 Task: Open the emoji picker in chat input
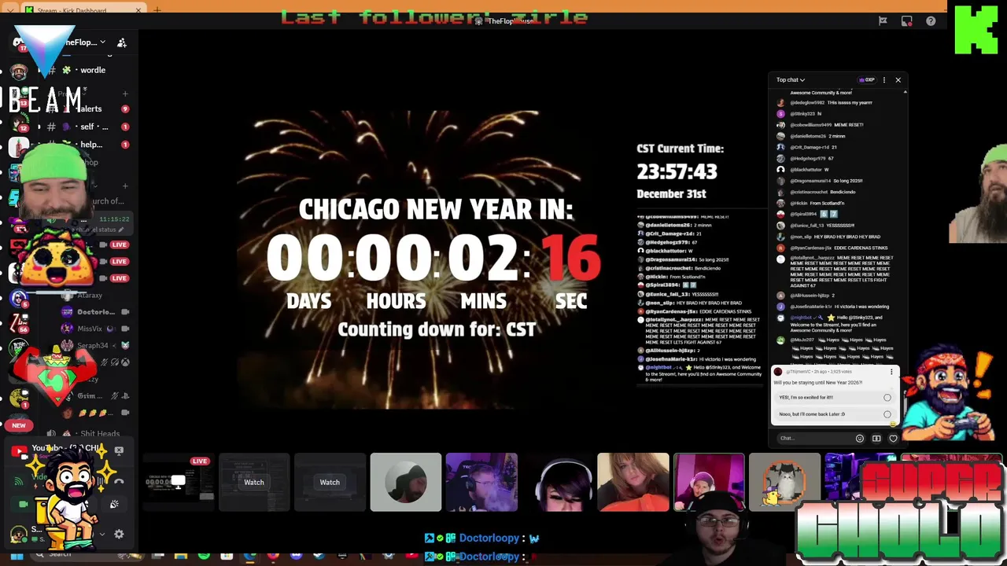[859, 439]
